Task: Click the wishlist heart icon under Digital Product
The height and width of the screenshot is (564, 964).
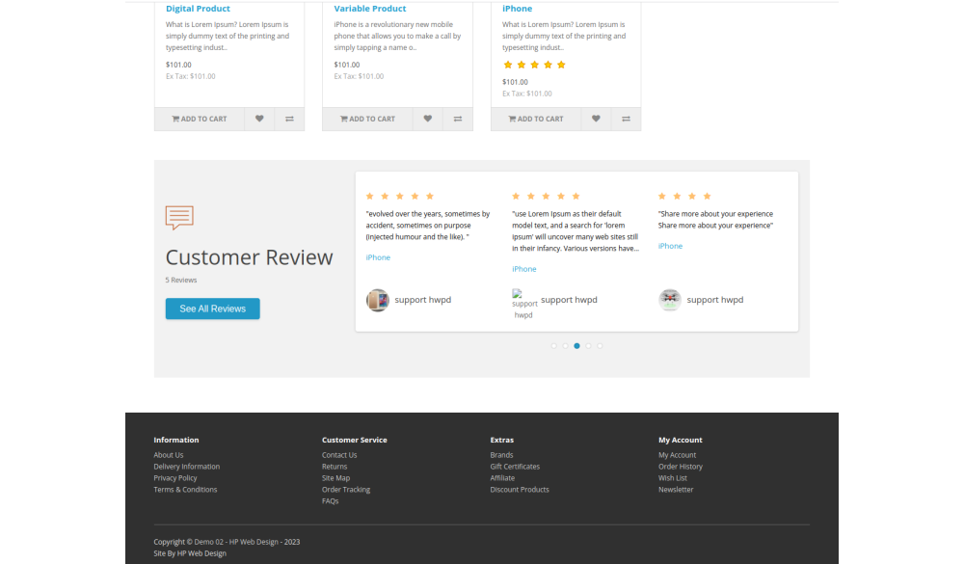Action: [x=259, y=119]
